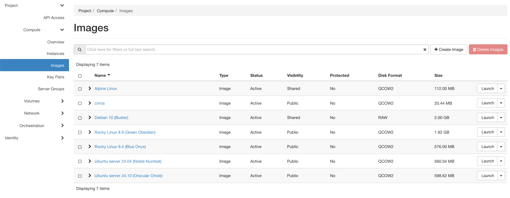Screen dimensions: 510x198
Task: Clear the search filter with the X icon
Action: coord(425,50)
